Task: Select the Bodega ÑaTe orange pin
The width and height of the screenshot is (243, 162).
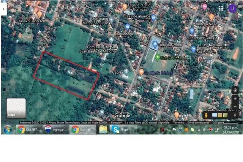Action: pos(211,17)
